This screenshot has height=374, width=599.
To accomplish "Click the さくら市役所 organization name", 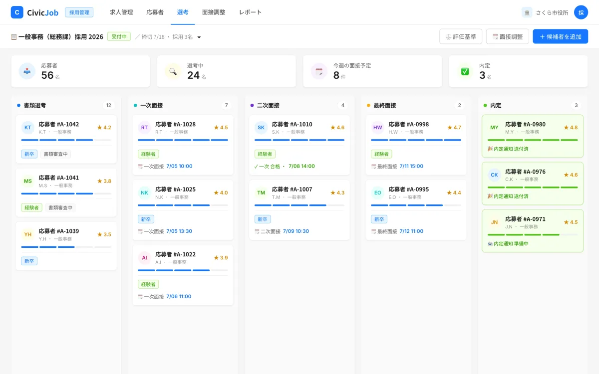I will [552, 12].
